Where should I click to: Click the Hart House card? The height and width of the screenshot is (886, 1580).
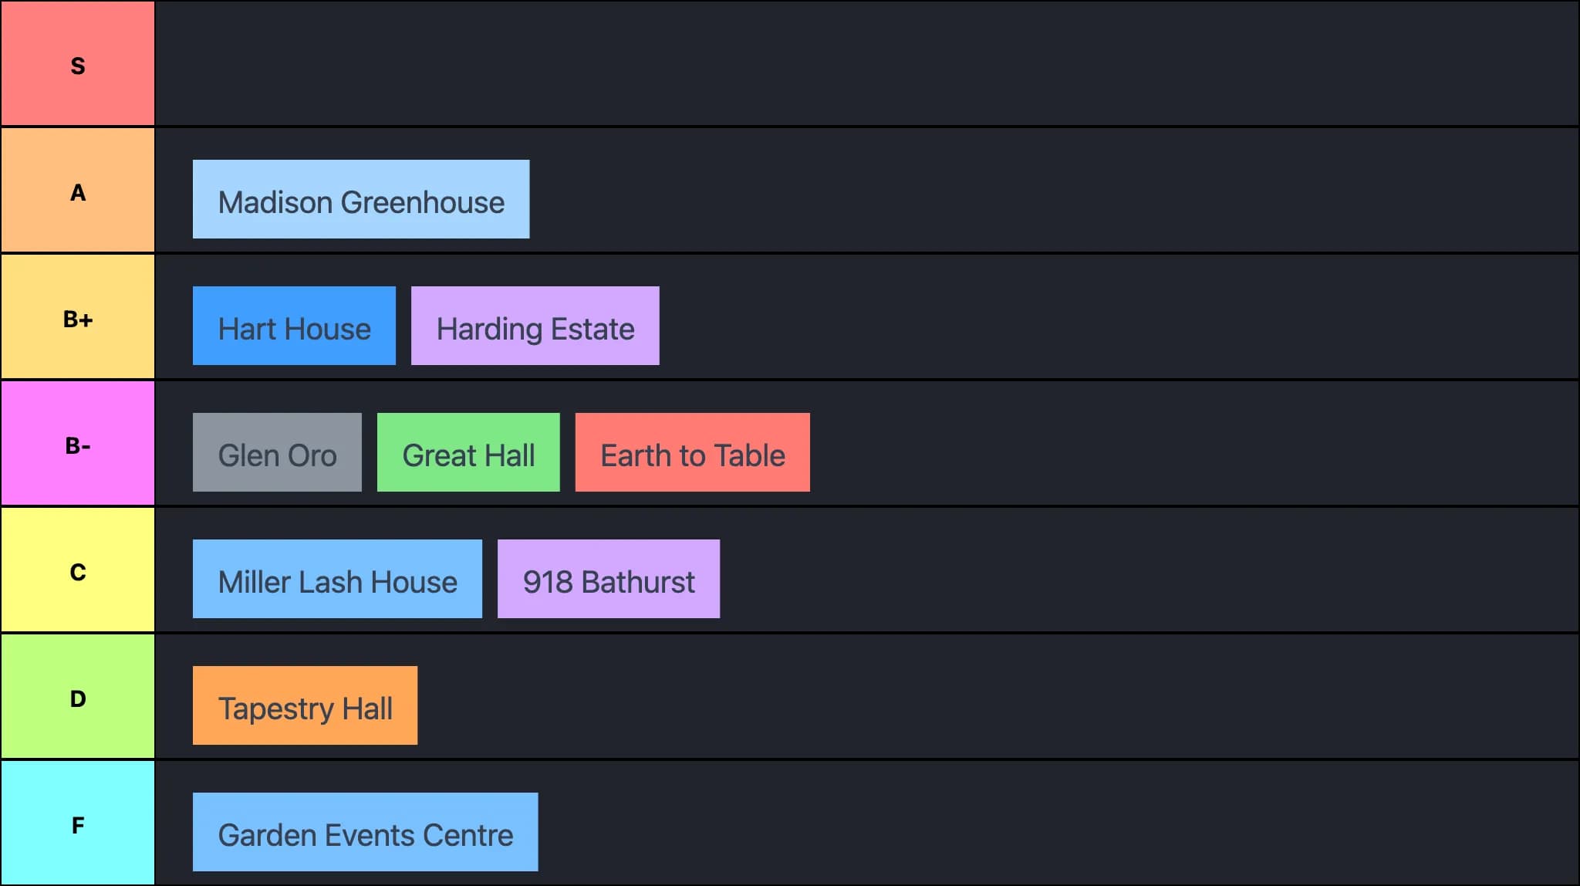[x=294, y=326]
